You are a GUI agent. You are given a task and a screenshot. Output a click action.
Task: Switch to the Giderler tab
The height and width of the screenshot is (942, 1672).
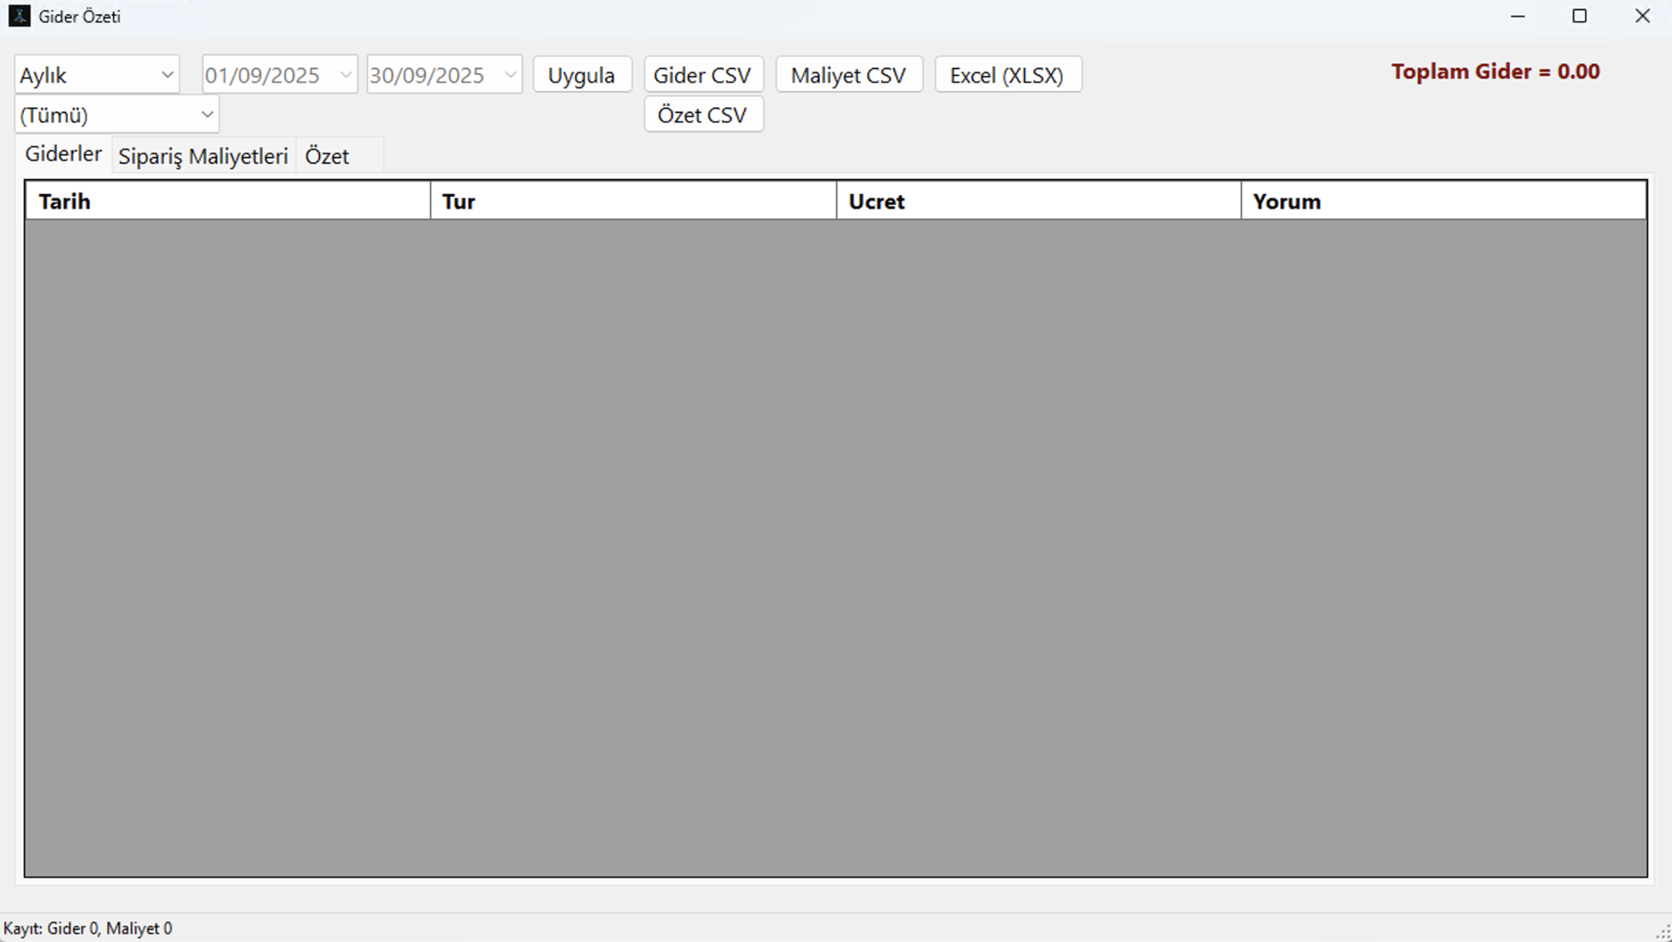click(64, 154)
